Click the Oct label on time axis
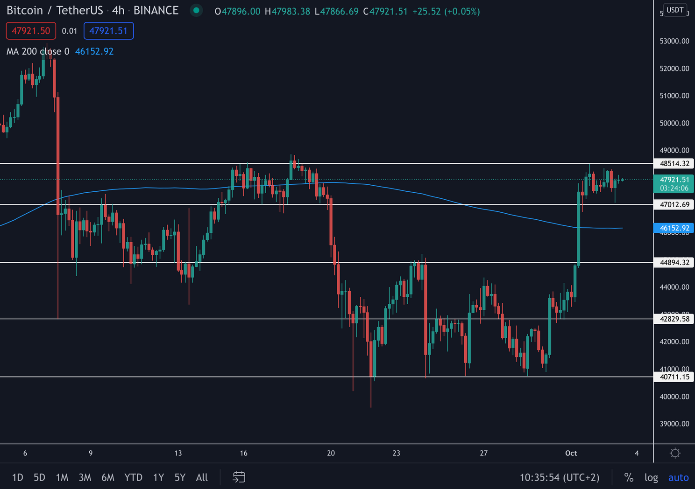This screenshot has width=695, height=489. point(571,453)
